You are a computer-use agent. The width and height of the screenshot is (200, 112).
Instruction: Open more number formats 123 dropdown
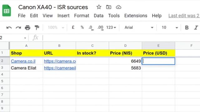point(111,27)
